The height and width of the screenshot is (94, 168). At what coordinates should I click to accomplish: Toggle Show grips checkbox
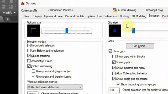(x=110, y=51)
